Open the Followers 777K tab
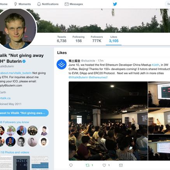 [x=97, y=39]
